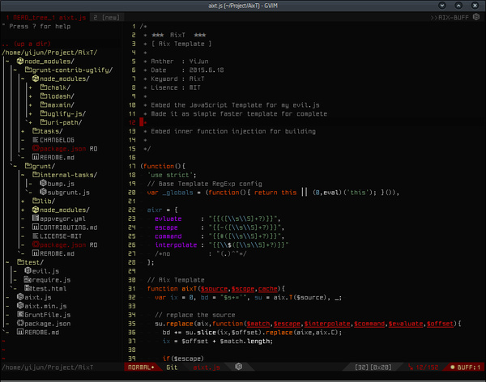Screen dimensions: 486x382
Task: Expand the chalk/ folder
Action: coord(31,87)
